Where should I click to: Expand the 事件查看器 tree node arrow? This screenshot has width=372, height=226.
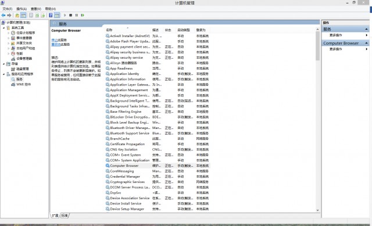click(9, 38)
